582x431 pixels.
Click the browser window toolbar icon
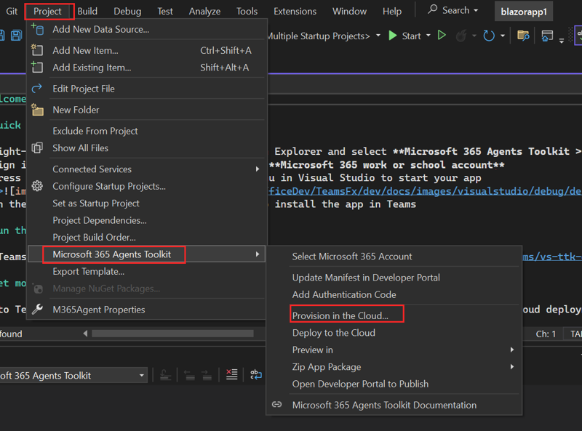point(547,36)
